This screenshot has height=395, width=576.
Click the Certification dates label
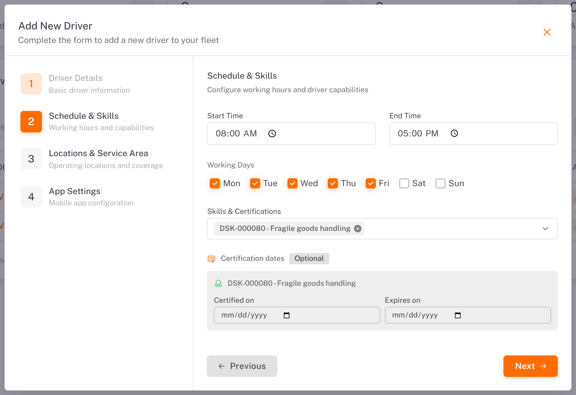(x=252, y=259)
